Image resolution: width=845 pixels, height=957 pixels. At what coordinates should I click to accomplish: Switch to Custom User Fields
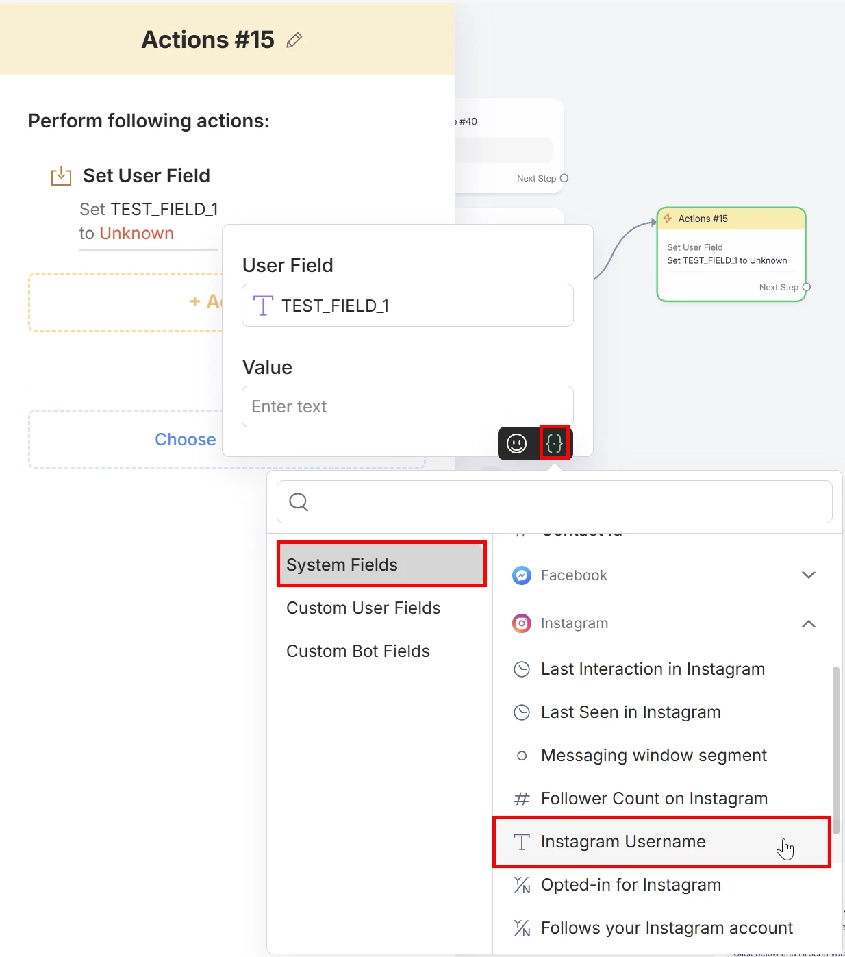coord(363,608)
